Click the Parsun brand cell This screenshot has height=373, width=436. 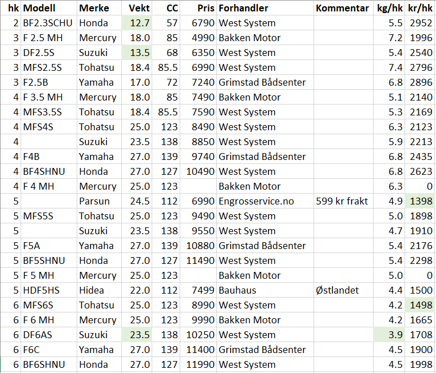coord(99,201)
